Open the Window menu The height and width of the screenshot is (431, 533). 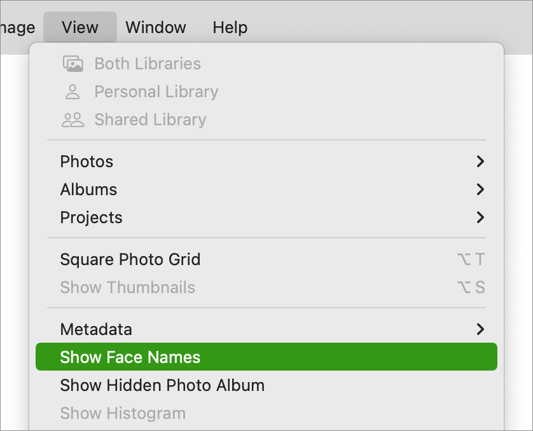point(156,27)
